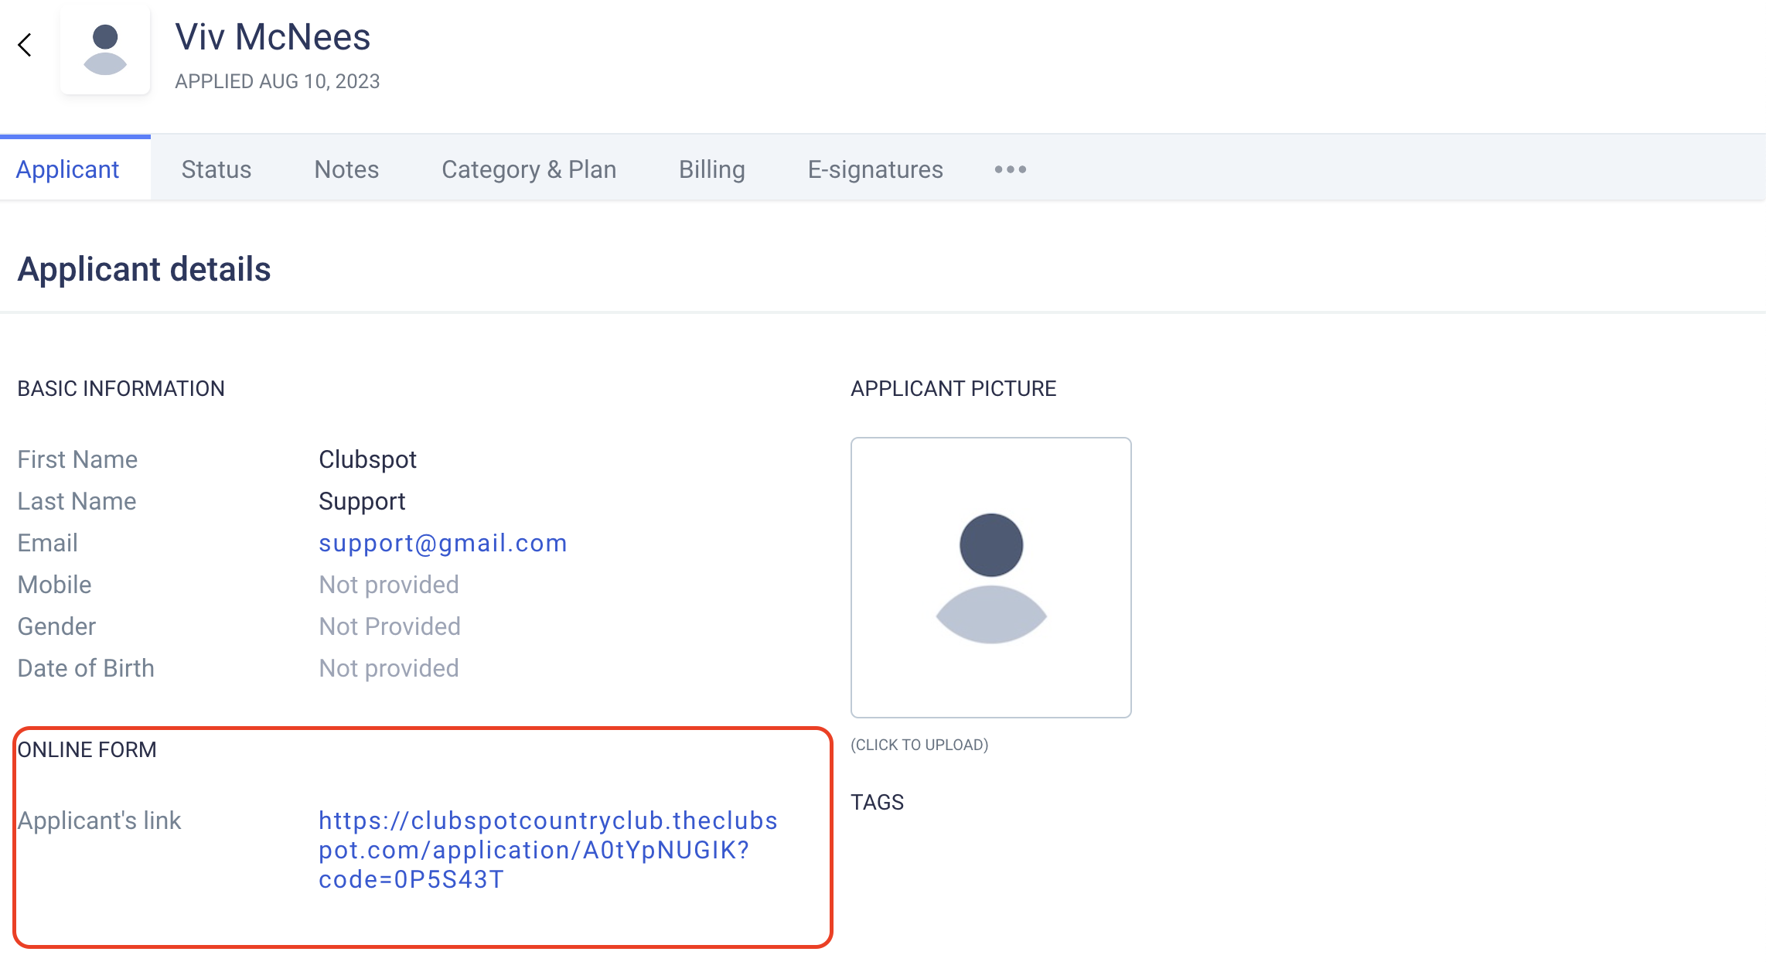Click the support@gmail.com email link
Screen dimensions: 1766x962
[x=443, y=543]
